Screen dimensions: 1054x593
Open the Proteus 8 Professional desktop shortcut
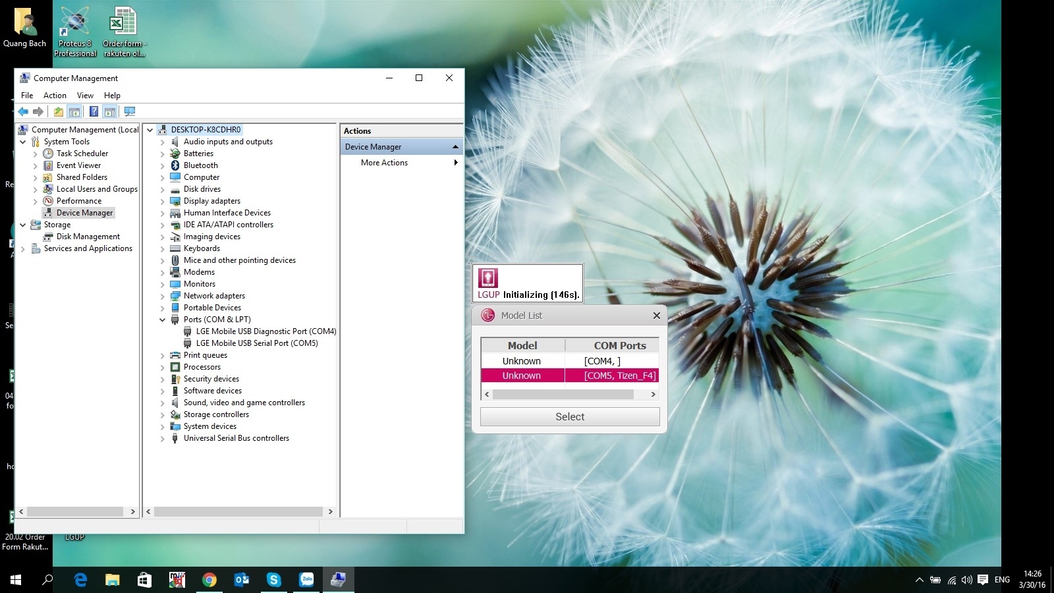coord(75,30)
